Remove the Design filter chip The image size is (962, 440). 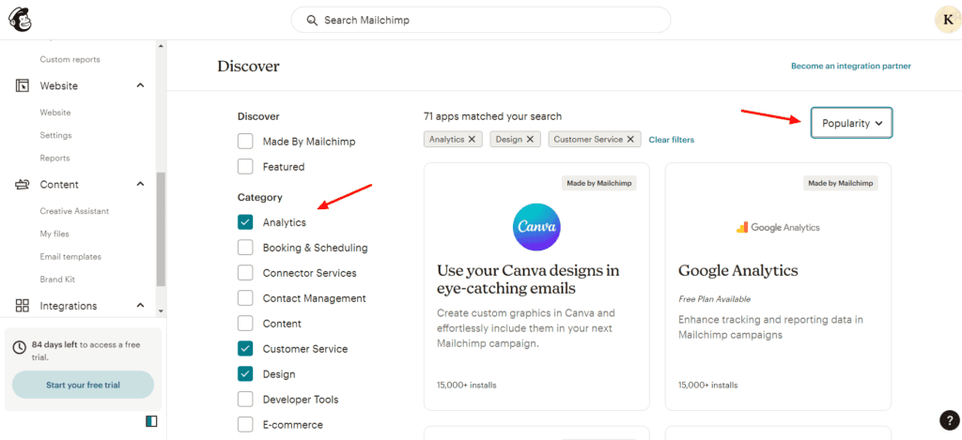[x=530, y=139]
